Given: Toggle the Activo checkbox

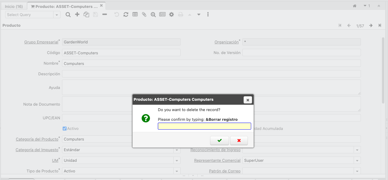Looking at the screenshot, I should point(64,129).
